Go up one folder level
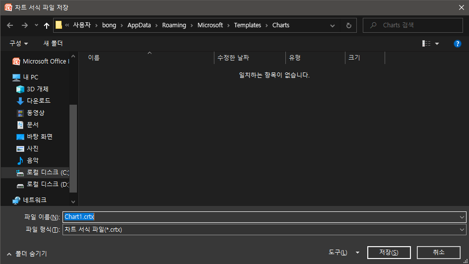This screenshot has height=264, width=469. click(x=46, y=25)
